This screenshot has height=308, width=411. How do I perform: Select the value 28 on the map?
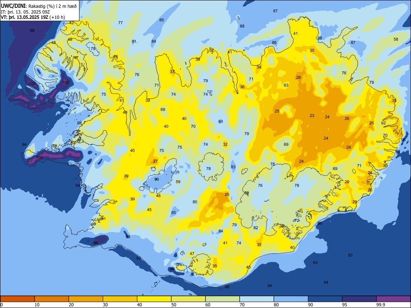(x=298, y=77)
